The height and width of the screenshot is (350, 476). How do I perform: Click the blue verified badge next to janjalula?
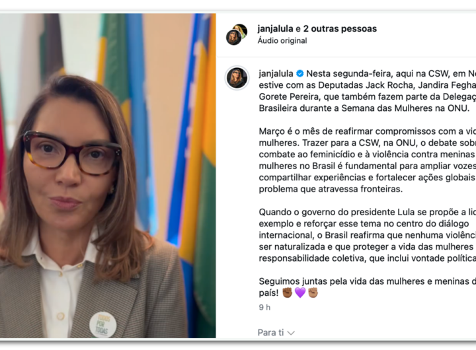click(299, 74)
